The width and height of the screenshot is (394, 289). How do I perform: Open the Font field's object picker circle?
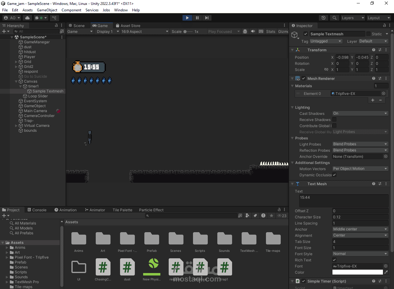click(386, 266)
